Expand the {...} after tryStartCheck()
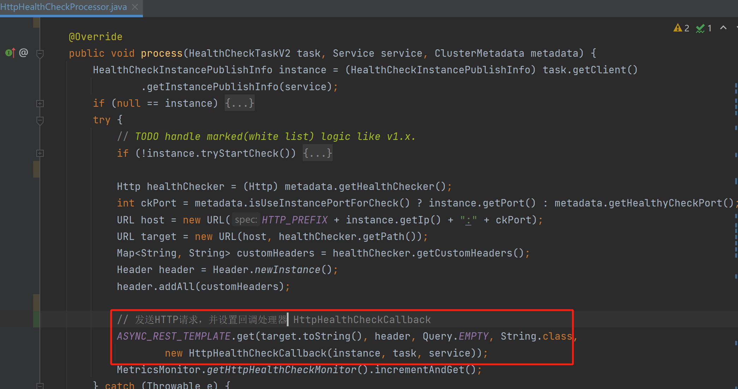This screenshot has height=389, width=738. 317,153
